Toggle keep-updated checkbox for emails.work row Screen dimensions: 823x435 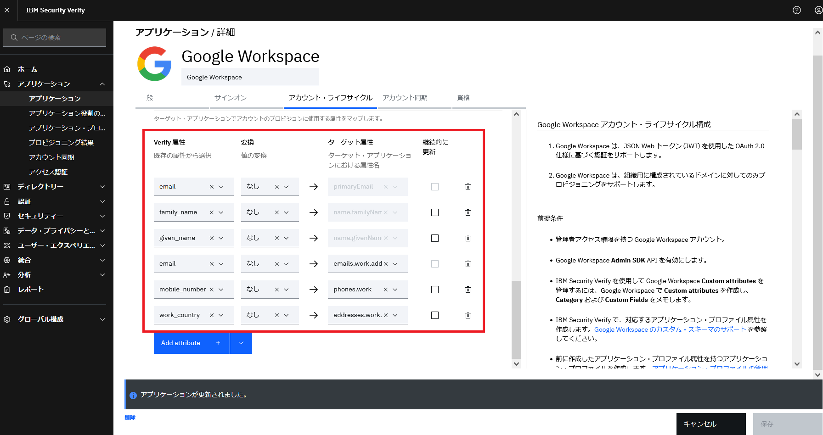tap(435, 264)
